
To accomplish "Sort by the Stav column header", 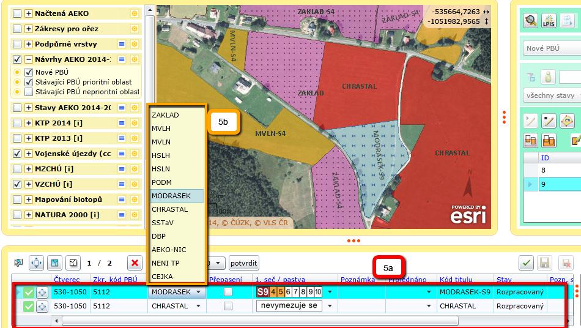I will coord(504,280).
